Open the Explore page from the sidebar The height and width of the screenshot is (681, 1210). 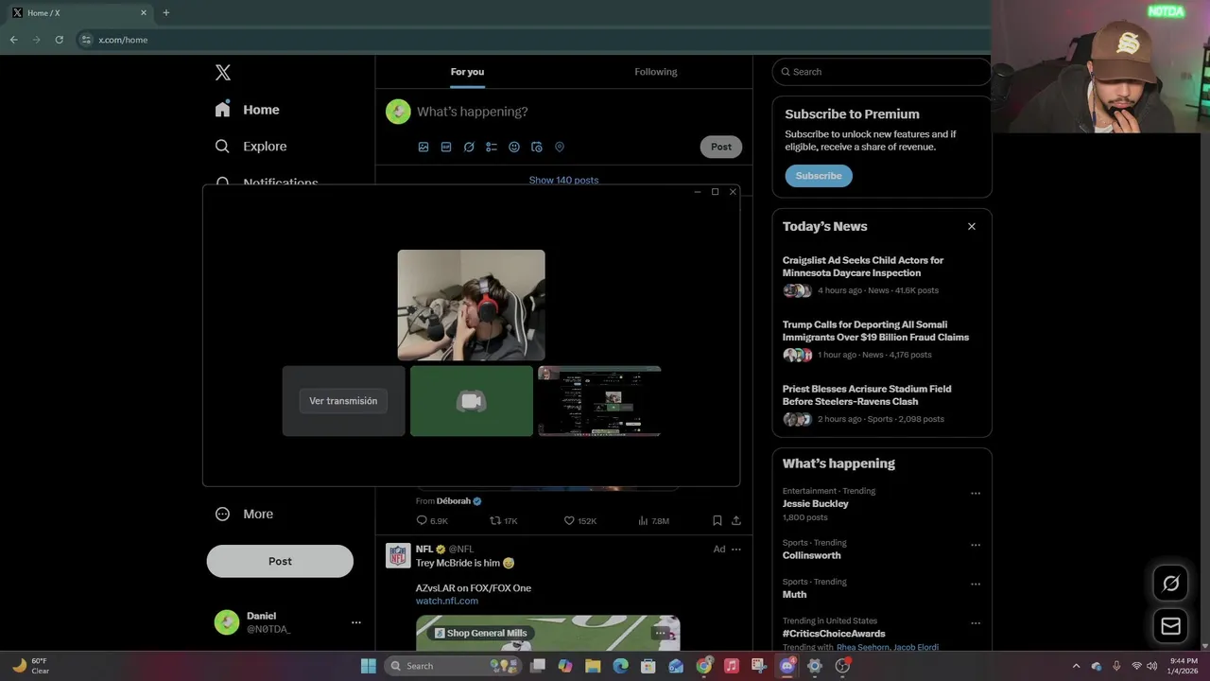click(x=251, y=147)
